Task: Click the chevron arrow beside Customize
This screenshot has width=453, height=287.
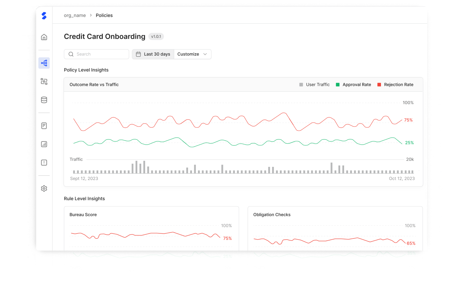Action: pos(205,54)
